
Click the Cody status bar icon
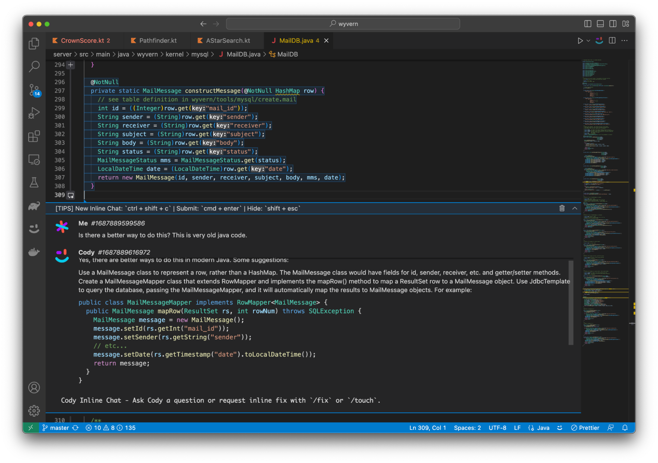pyautogui.click(x=560, y=427)
